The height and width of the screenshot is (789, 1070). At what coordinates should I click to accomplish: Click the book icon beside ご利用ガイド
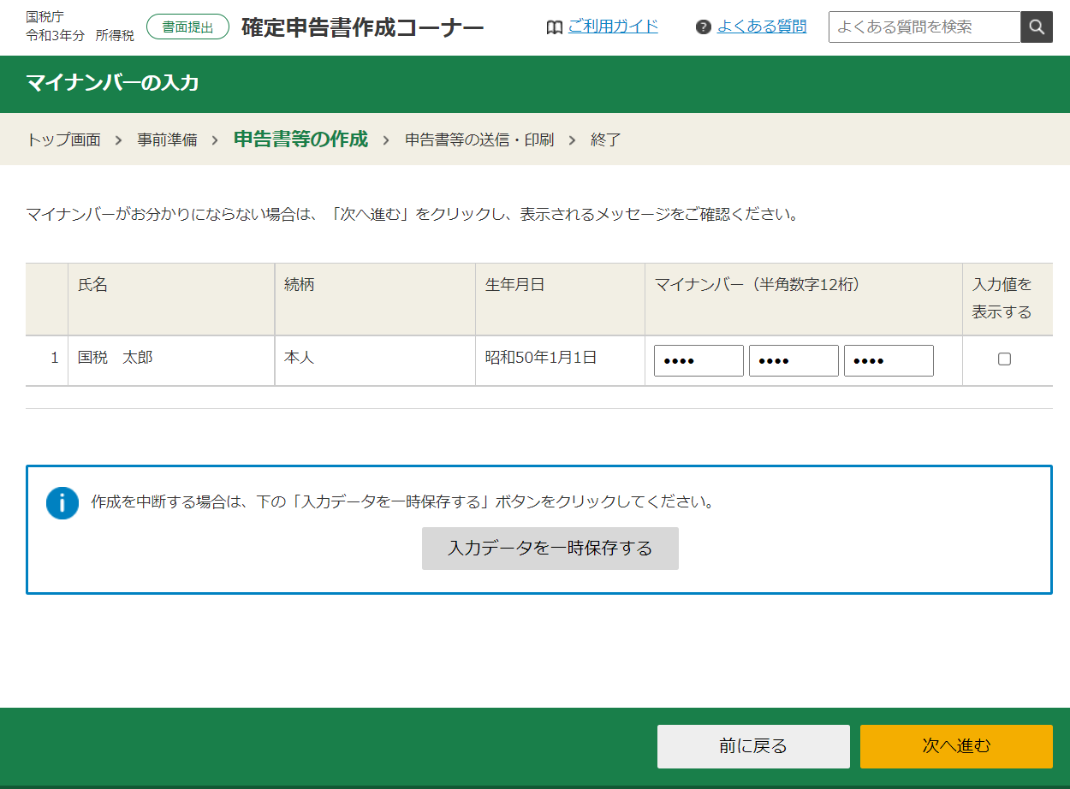554,27
